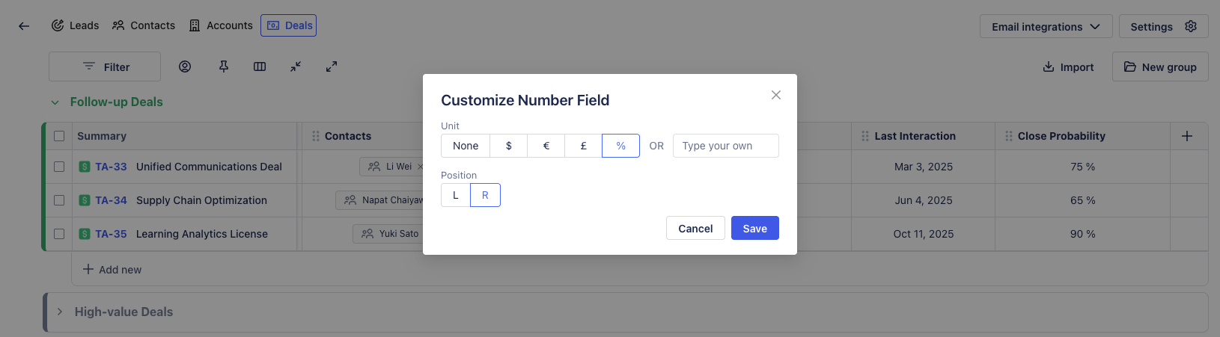Image resolution: width=1220 pixels, height=337 pixels.
Task: Click the pin icon in toolbar
Action: tap(224, 67)
